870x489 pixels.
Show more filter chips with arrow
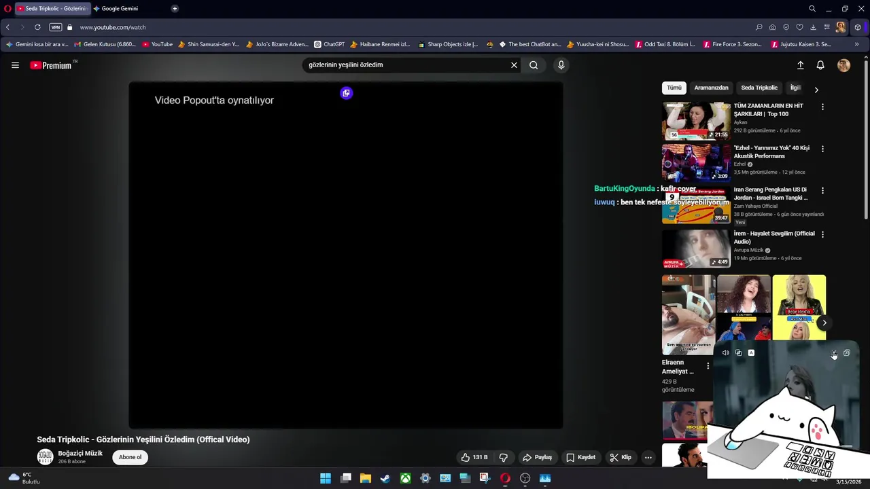(816, 89)
